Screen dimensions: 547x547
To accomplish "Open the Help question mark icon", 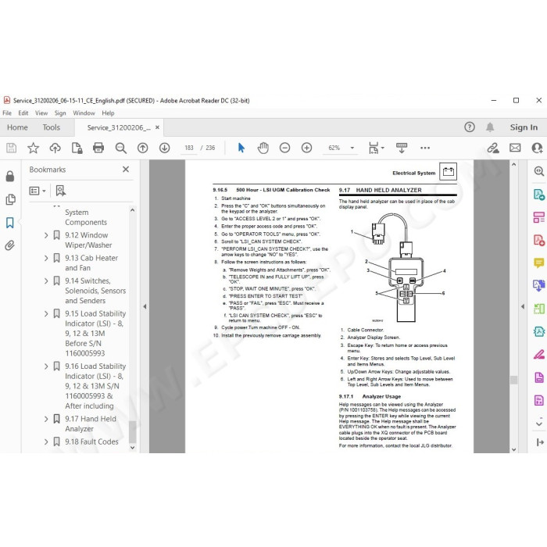I will (x=470, y=127).
